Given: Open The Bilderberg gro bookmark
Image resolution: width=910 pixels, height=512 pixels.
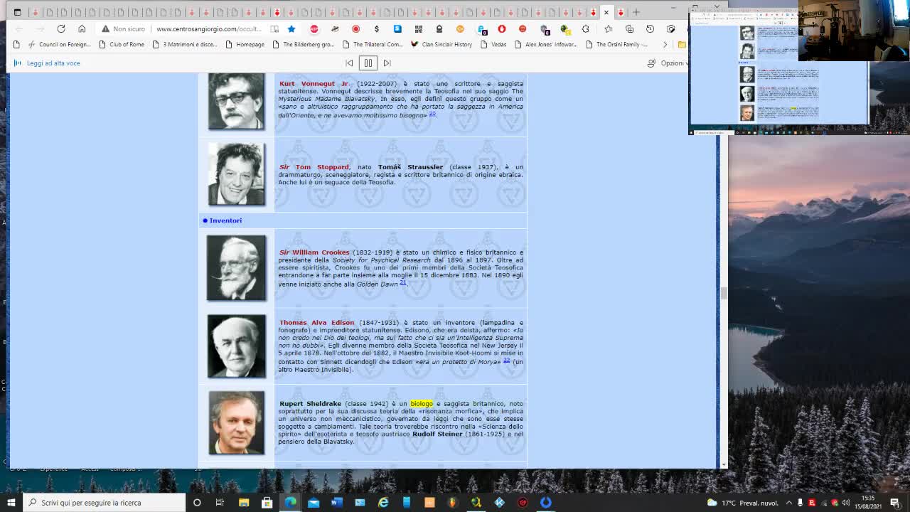Looking at the screenshot, I should pos(303,44).
